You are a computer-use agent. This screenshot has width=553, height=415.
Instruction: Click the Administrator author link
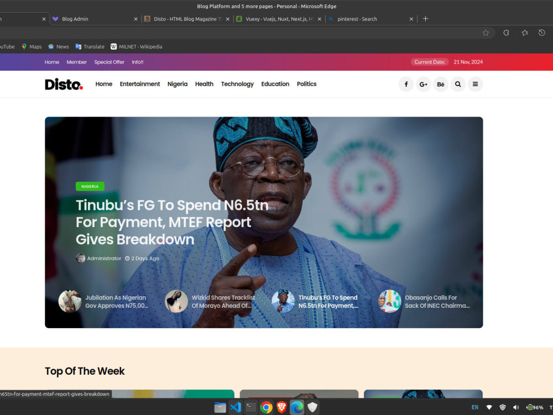pos(104,258)
